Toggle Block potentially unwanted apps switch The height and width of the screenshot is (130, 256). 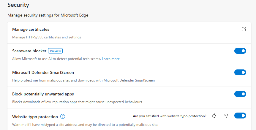(x=240, y=94)
